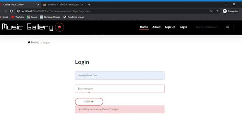Viewport: 242px width, 136px height.
Task: Bookmark this page with the star icon
Action: coord(217,11)
